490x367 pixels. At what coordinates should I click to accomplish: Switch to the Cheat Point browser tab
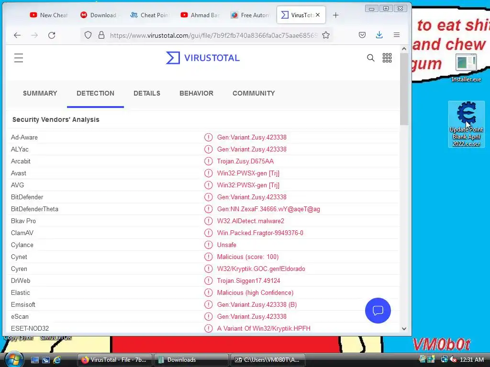point(150,15)
